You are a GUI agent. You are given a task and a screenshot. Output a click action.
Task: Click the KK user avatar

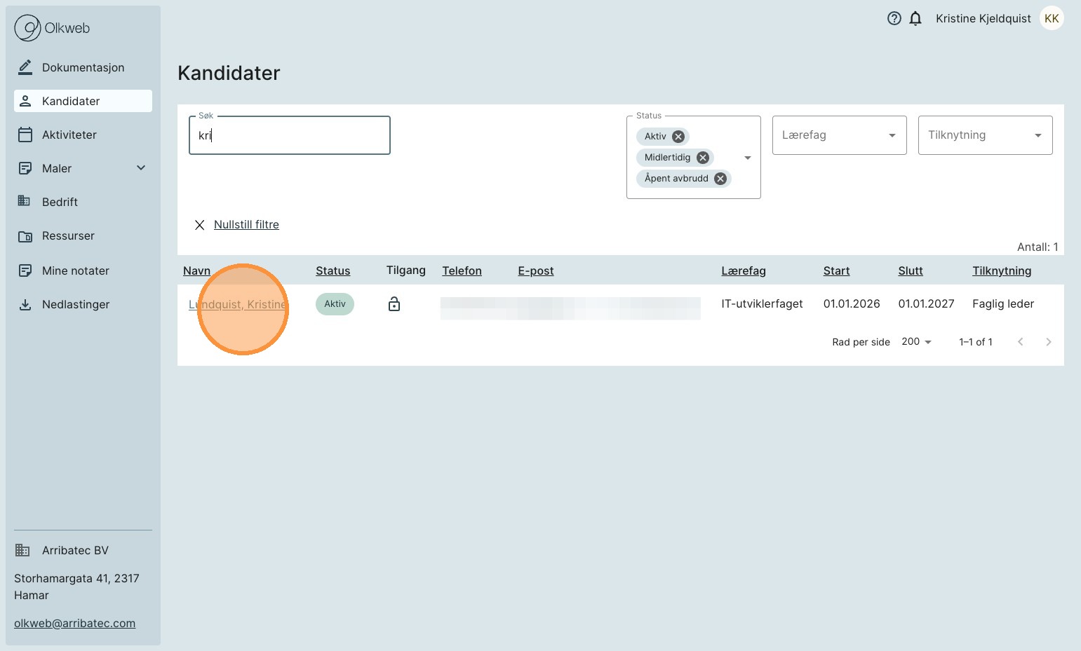[1051, 19]
